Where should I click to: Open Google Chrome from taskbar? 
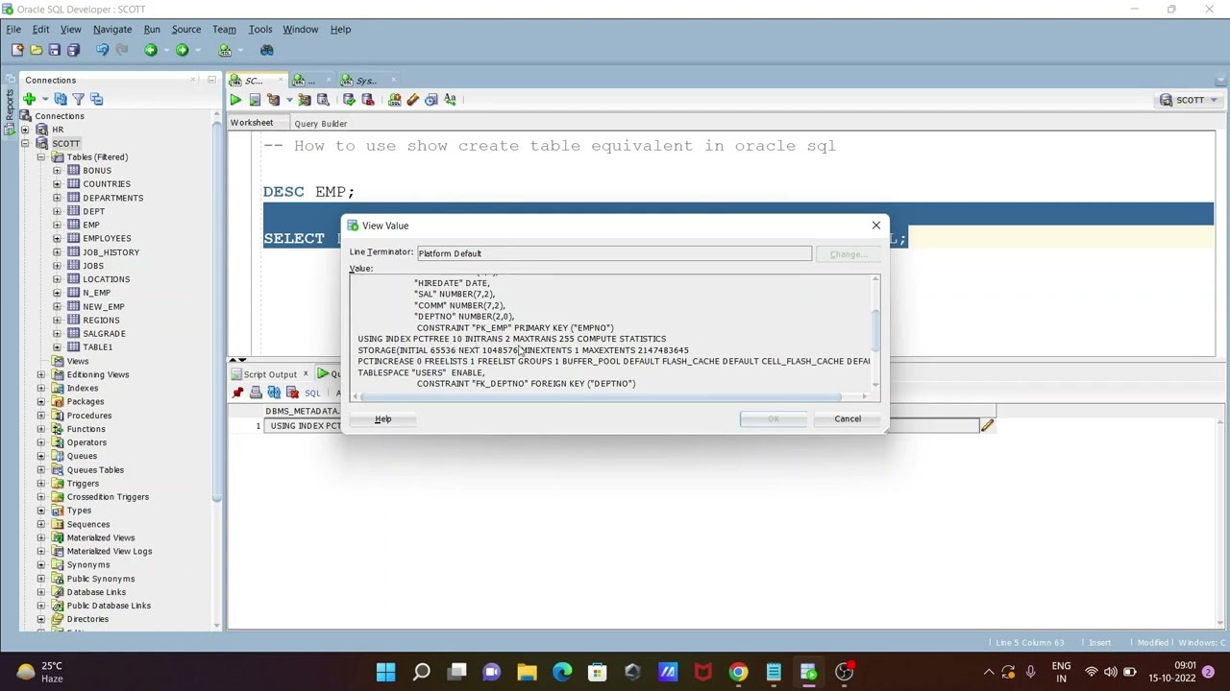738,672
